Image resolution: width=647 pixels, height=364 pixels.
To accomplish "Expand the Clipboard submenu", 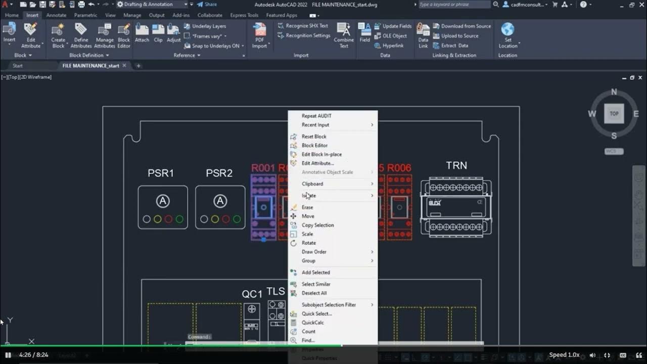I will [x=333, y=184].
